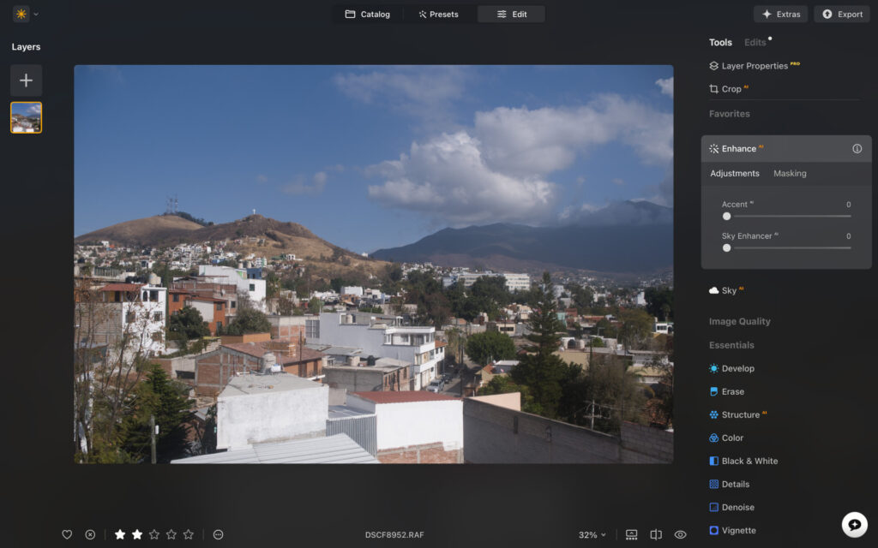Open the Vignette tool

pos(739,530)
